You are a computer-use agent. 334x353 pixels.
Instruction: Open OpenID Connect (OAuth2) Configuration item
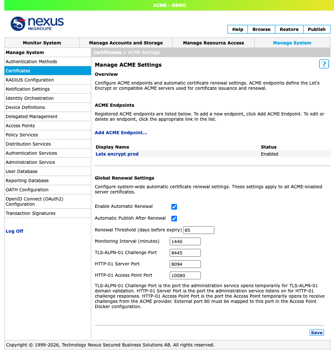pyautogui.click(x=48, y=201)
